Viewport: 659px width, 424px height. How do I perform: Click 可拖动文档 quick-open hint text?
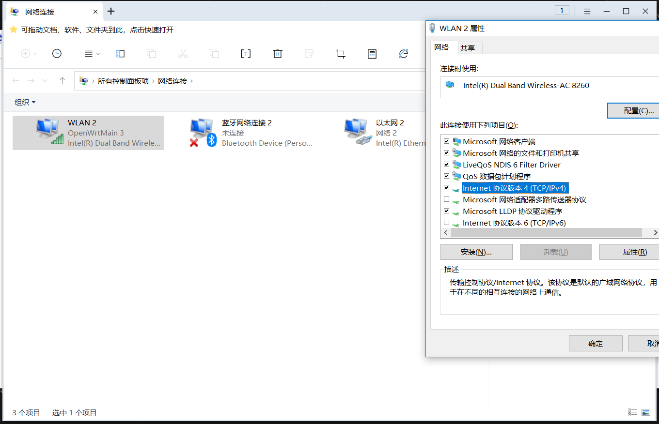coord(97,30)
